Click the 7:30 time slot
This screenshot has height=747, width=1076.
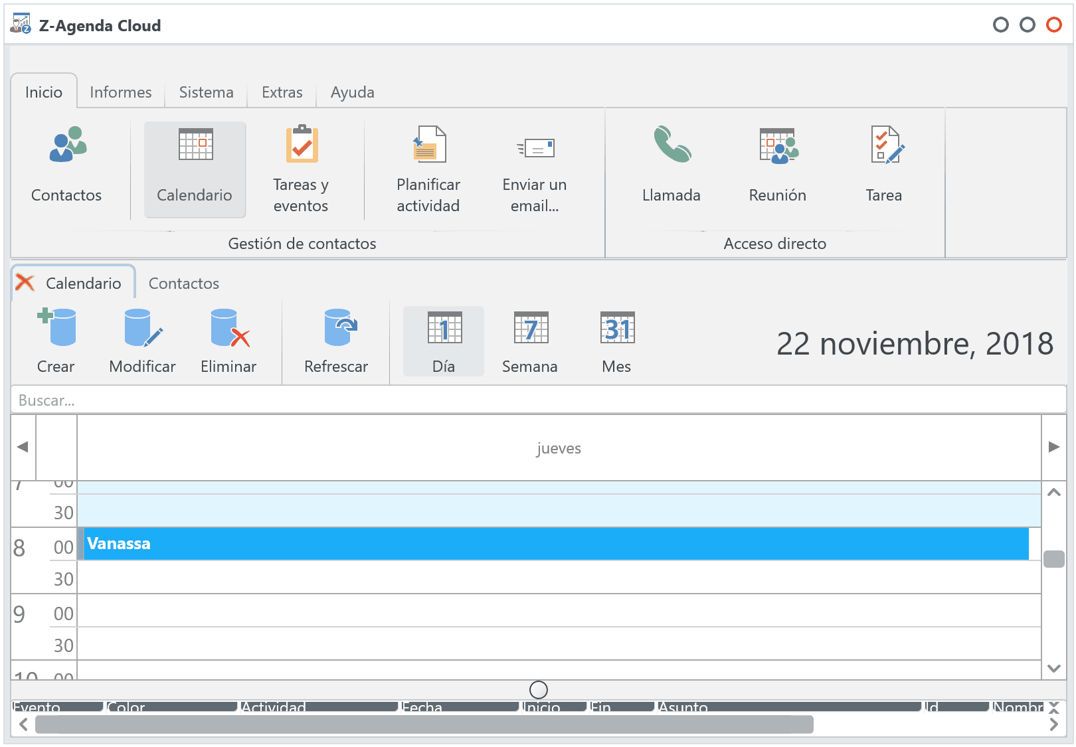[x=559, y=511]
